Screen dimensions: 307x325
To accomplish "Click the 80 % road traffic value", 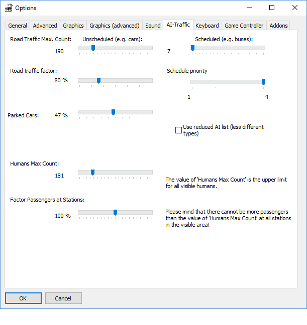I will pyautogui.click(x=61, y=80).
